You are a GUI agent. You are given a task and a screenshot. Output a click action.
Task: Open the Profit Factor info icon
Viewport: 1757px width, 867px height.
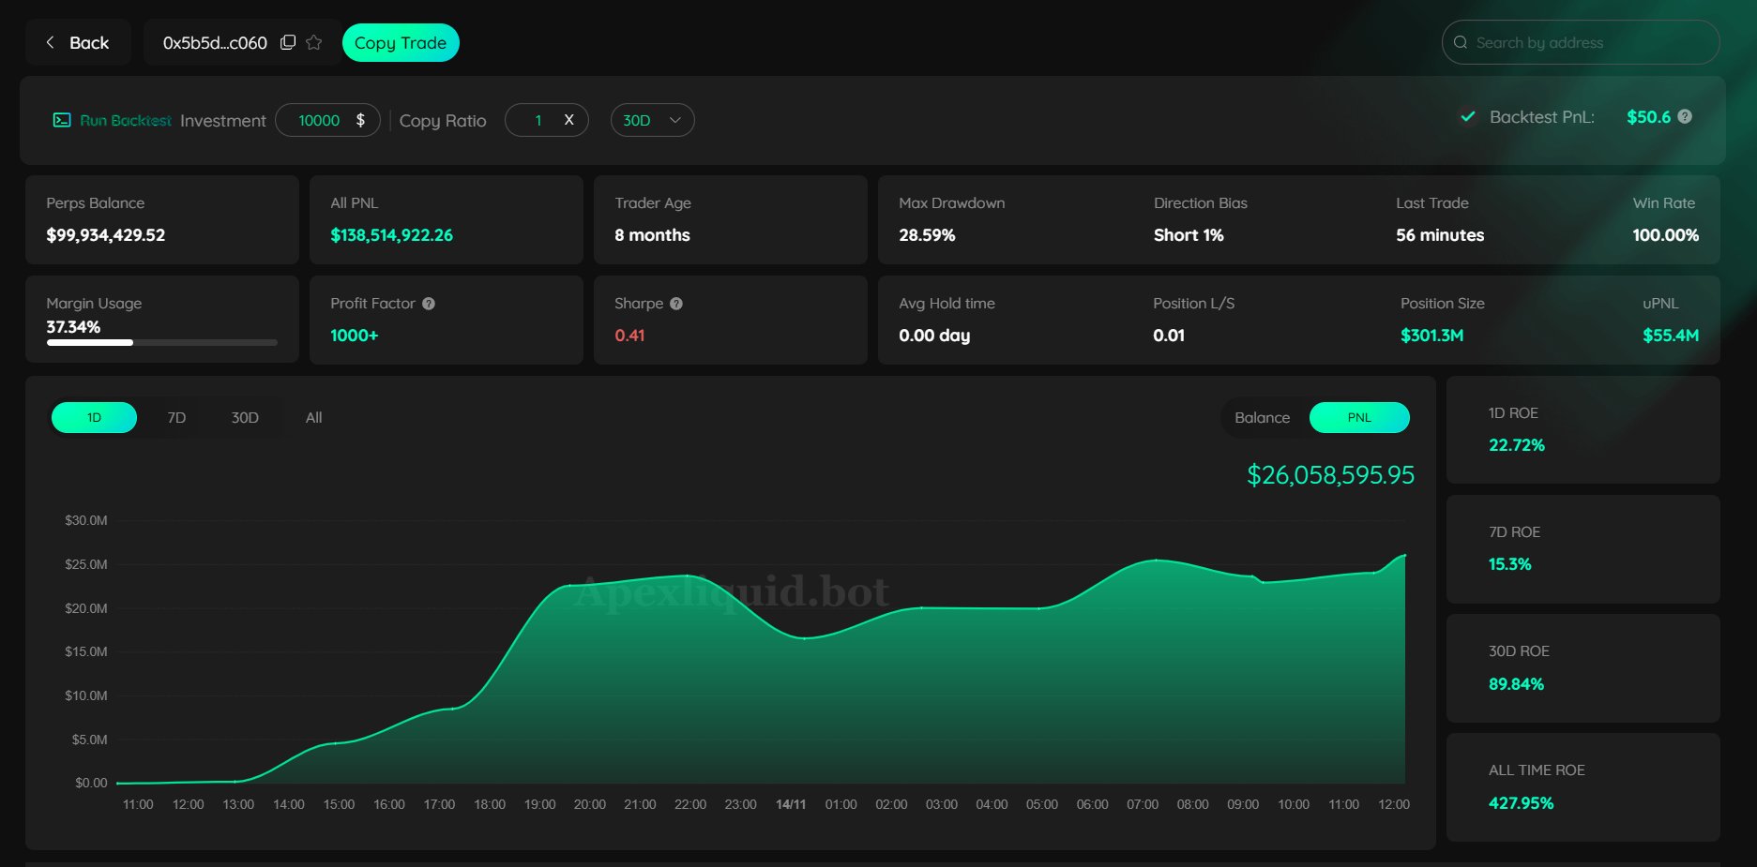click(x=429, y=304)
